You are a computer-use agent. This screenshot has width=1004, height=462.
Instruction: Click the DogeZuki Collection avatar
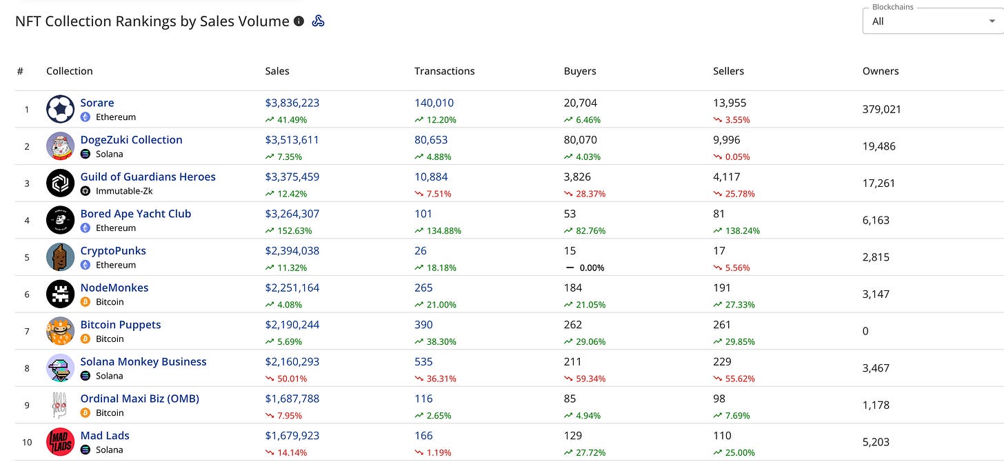[x=60, y=146]
